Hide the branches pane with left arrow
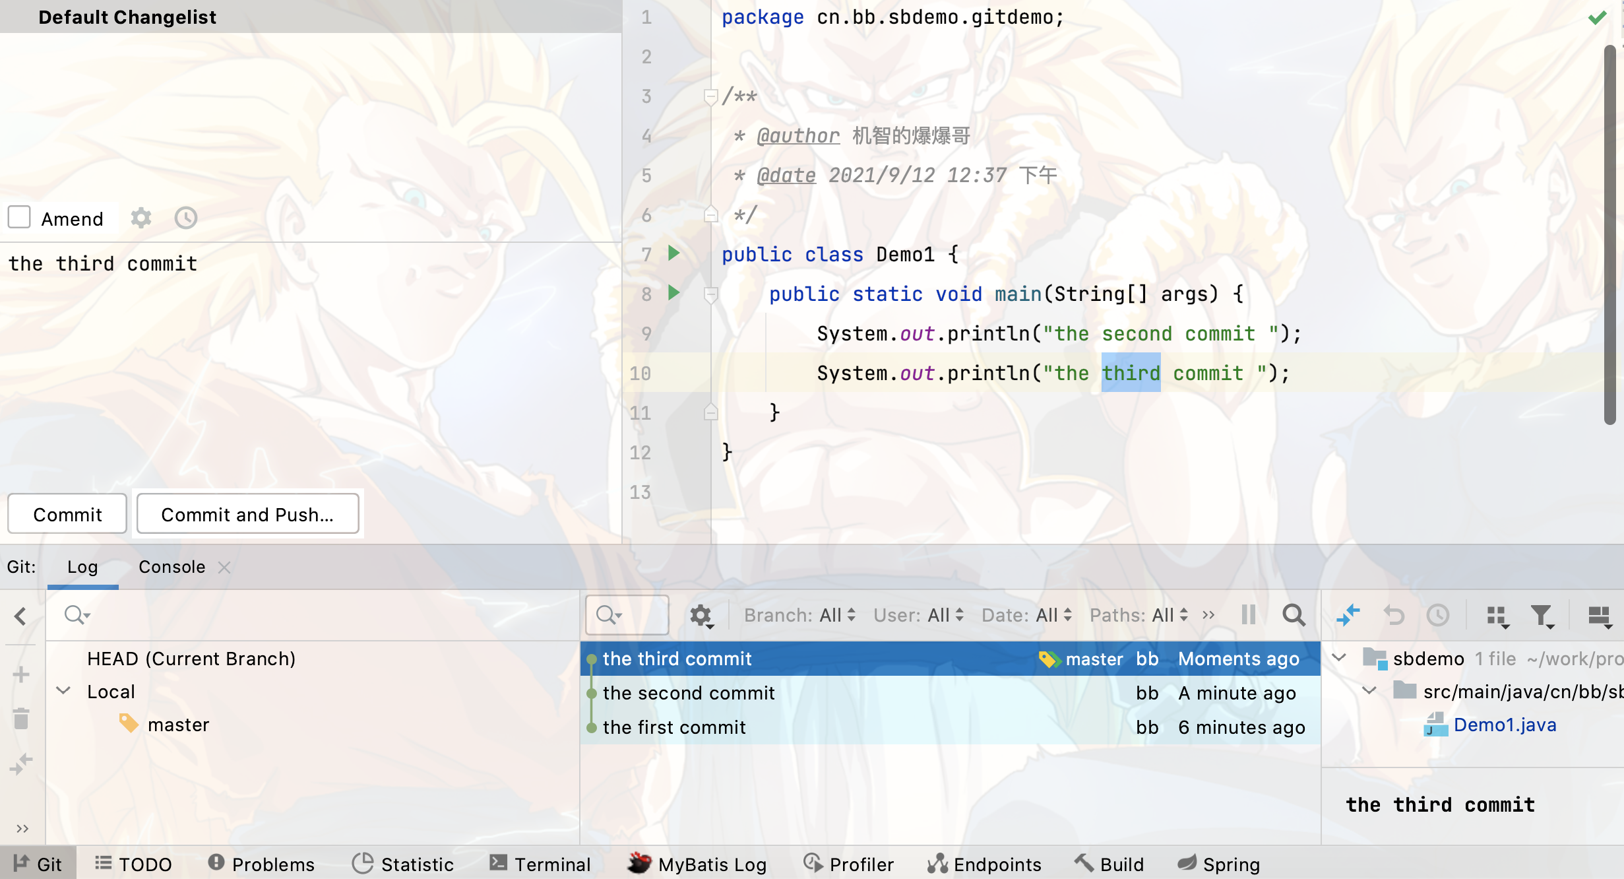This screenshot has width=1624, height=879. tap(20, 616)
